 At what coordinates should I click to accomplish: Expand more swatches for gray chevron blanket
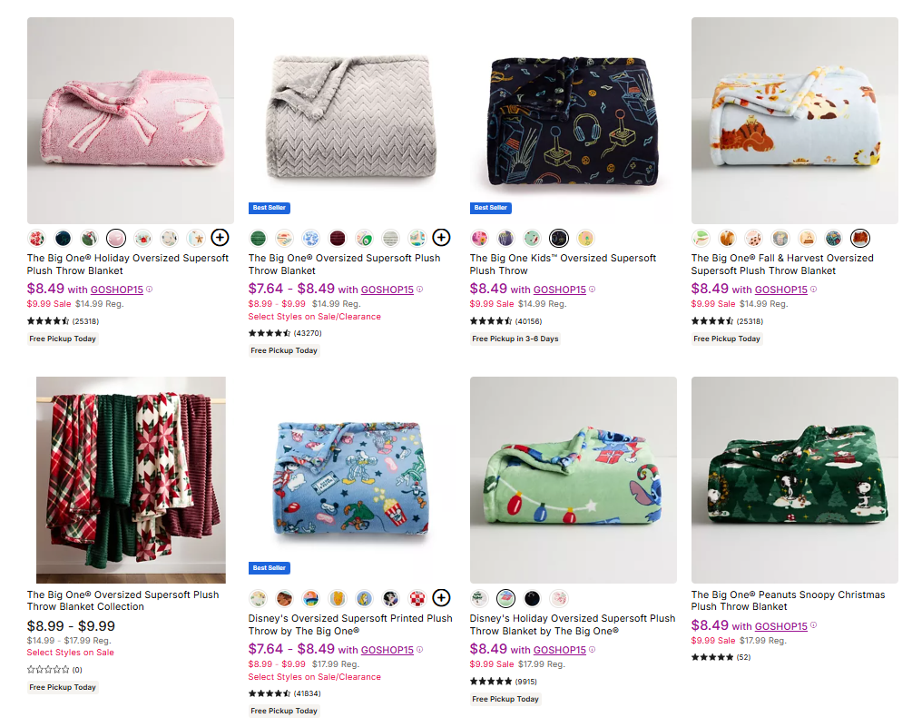click(441, 238)
